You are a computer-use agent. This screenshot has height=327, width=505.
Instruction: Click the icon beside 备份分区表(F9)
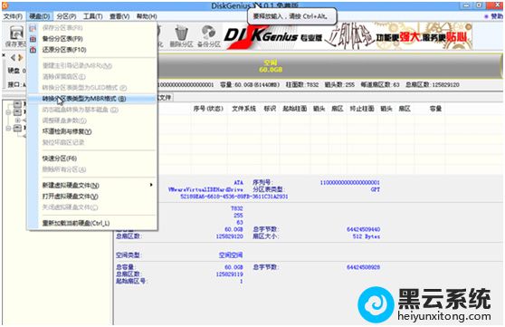click(x=33, y=39)
